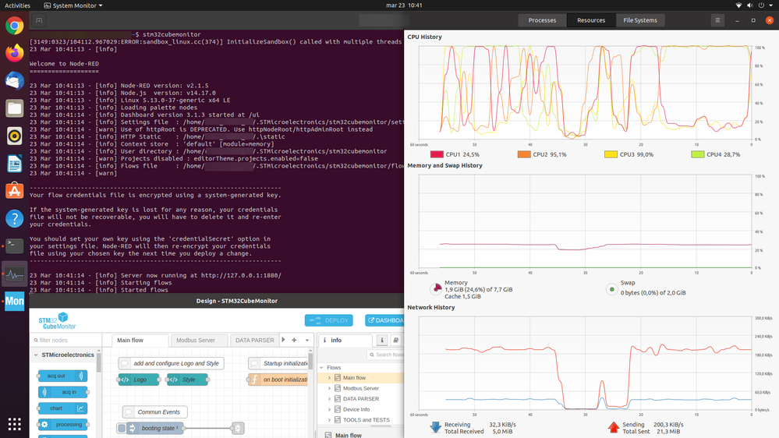779x438 pixels.
Task: Select 'Commun Events' comment node
Action: (x=155, y=412)
